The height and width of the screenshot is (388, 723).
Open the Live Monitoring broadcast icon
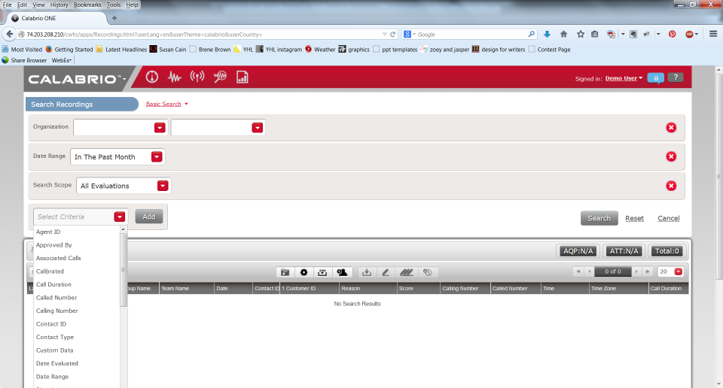[197, 77]
